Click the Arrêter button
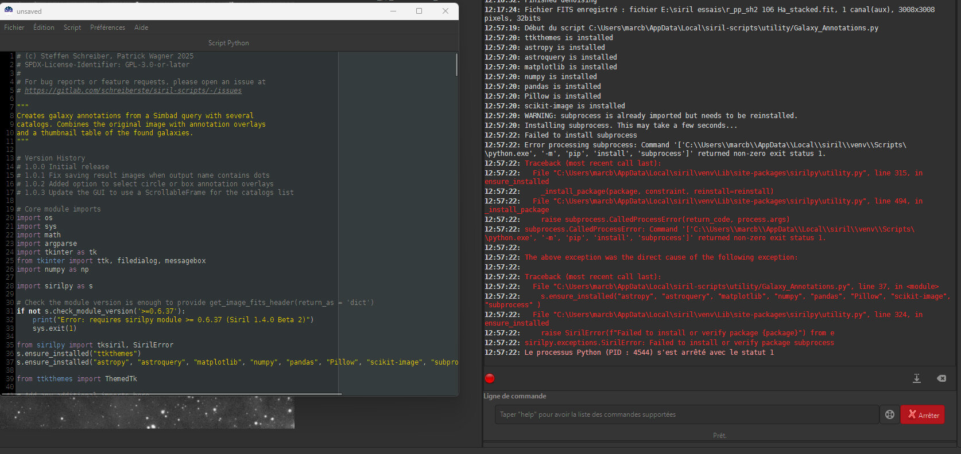The width and height of the screenshot is (961, 454). tap(923, 414)
